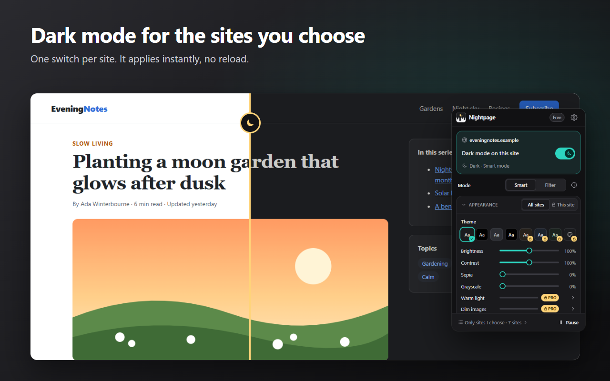Open the EveningNotes home logo

click(80, 109)
